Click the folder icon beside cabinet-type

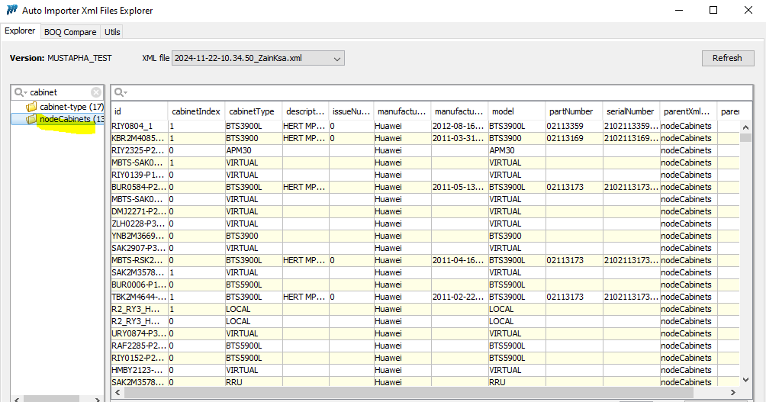(x=31, y=107)
